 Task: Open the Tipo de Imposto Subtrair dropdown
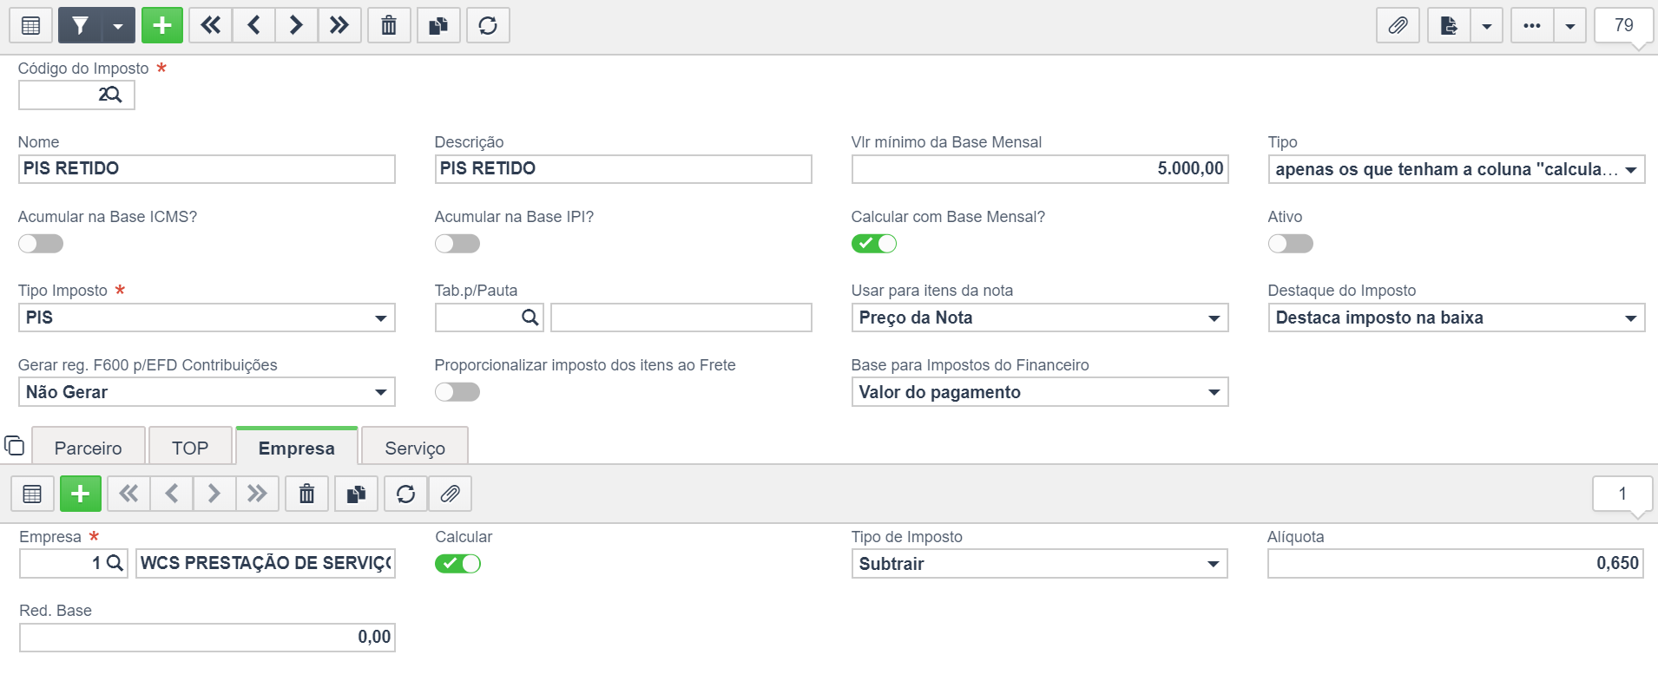coord(1040,564)
